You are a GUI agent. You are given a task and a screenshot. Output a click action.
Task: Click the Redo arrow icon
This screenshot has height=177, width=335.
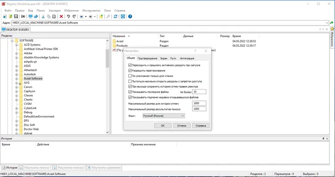point(74,16)
